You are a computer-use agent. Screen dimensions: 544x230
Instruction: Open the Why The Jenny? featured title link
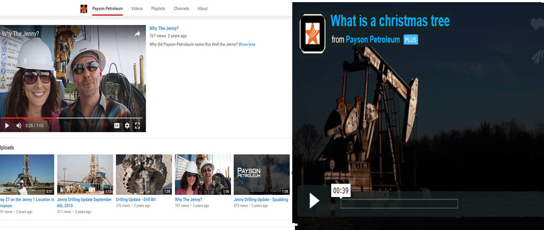point(164,28)
